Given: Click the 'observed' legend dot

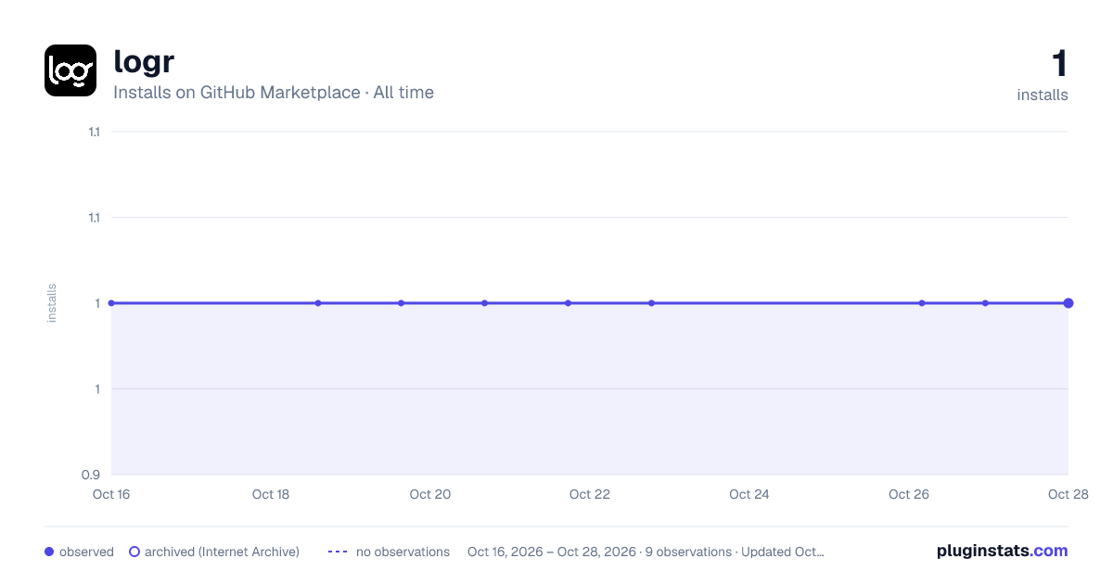Looking at the screenshot, I should (x=49, y=552).
